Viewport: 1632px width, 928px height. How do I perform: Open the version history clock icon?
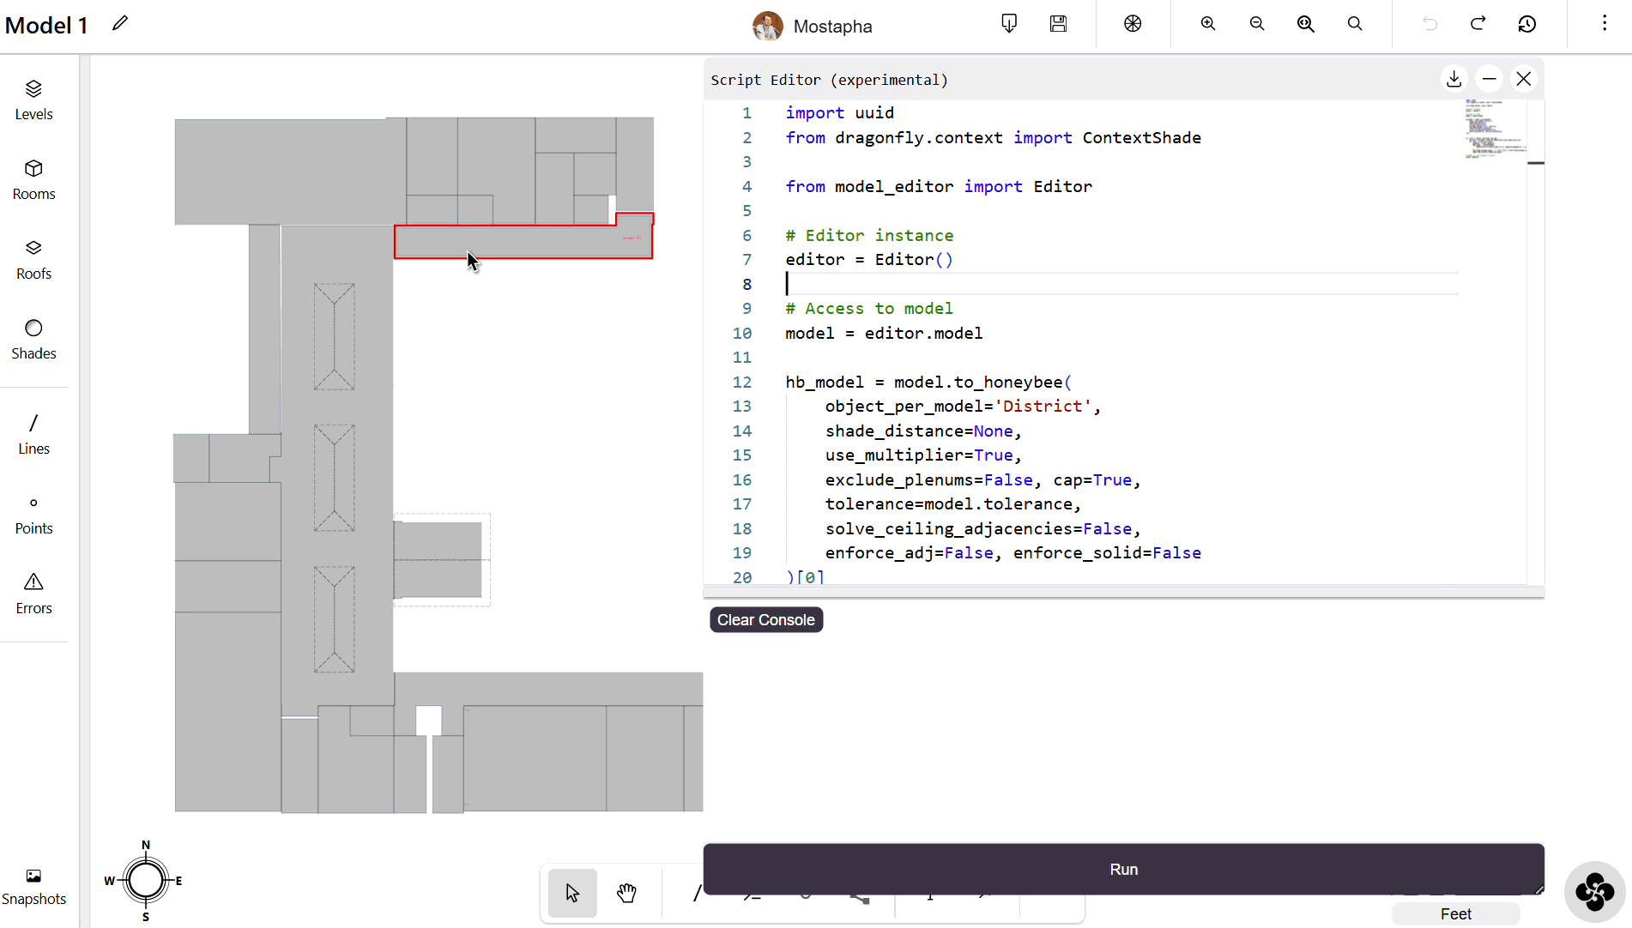coord(1526,24)
